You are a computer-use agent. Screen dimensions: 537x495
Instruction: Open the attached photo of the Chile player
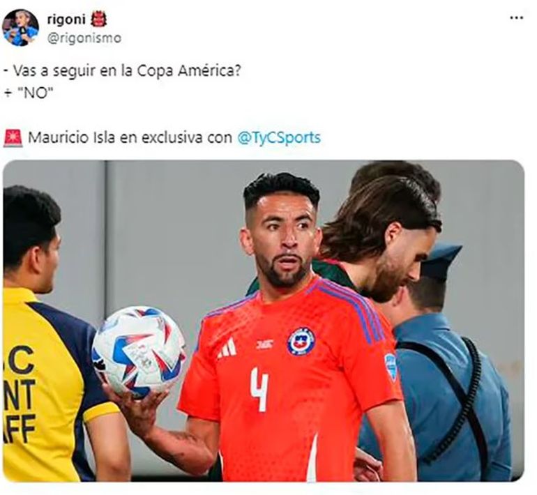point(264,321)
